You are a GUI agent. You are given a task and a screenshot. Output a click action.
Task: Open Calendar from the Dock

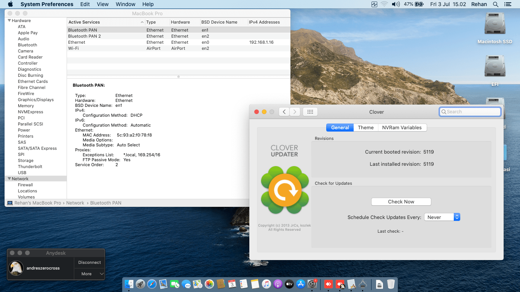[x=232, y=284]
